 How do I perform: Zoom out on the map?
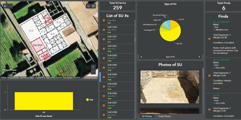click(93, 72)
